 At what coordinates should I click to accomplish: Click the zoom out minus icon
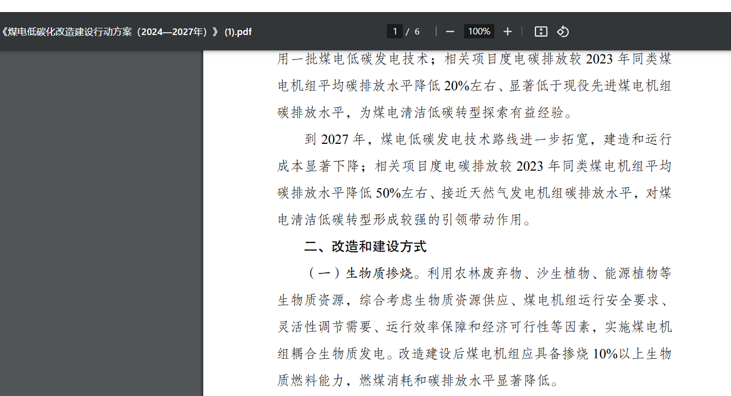click(x=449, y=31)
